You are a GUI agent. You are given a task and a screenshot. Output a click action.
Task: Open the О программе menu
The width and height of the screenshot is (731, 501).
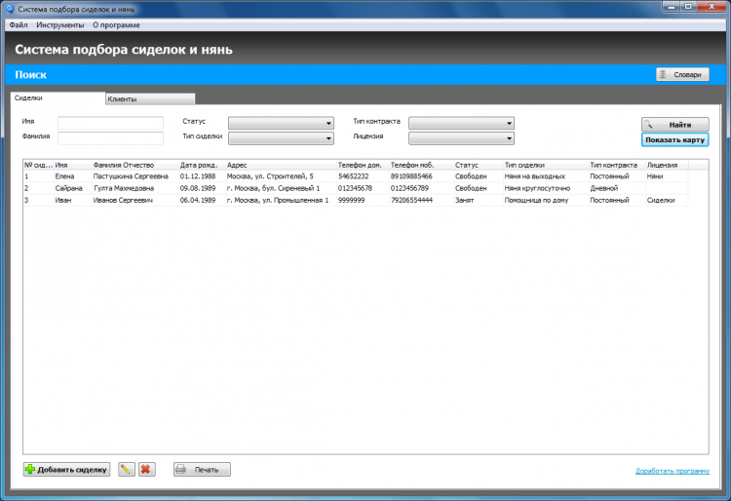pyautogui.click(x=116, y=25)
